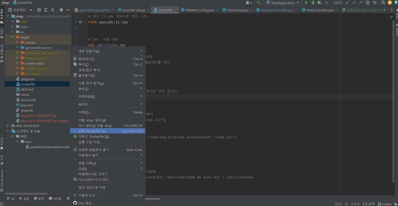The image size is (398, 206).
Task: Open ShopApplication run configuration dropdown
Action: [282, 3]
